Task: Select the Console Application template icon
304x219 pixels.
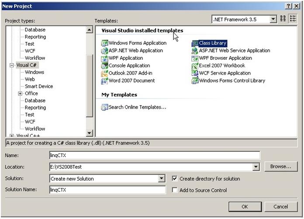Action: click(104, 66)
